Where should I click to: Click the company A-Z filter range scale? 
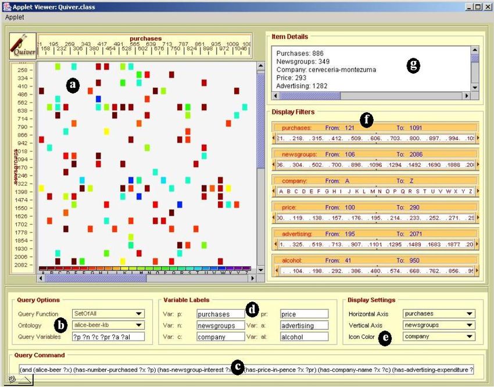[375, 191]
